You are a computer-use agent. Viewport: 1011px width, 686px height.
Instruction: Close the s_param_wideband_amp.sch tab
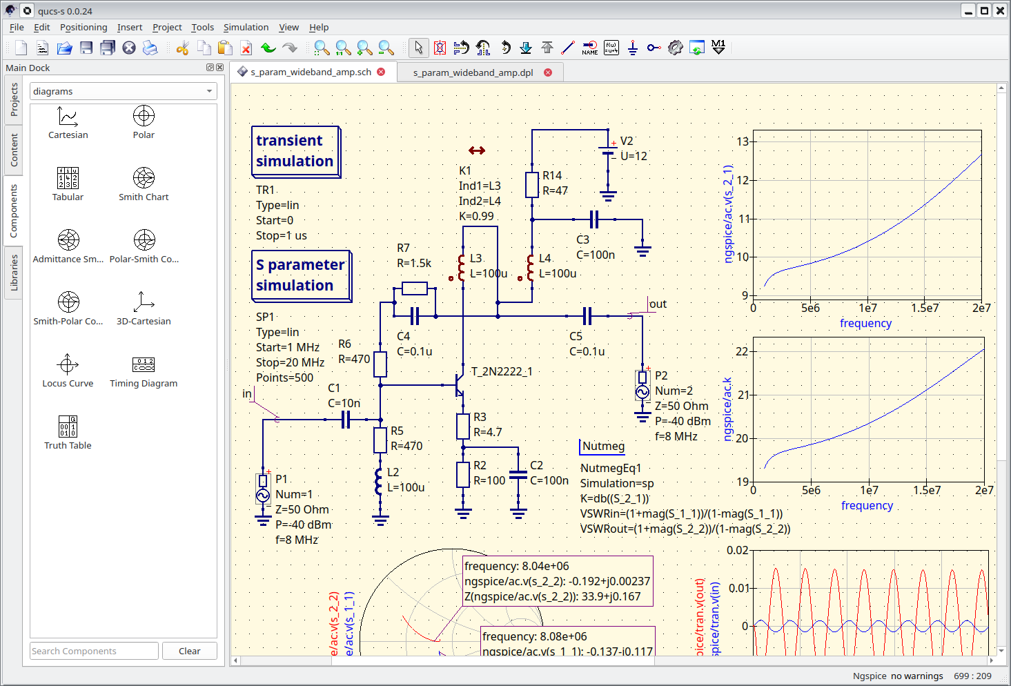pyautogui.click(x=381, y=72)
